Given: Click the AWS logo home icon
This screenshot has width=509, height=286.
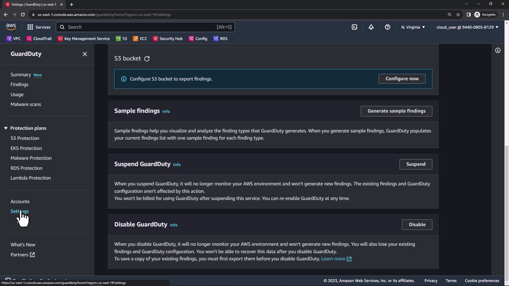Looking at the screenshot, I should point(11,27).
